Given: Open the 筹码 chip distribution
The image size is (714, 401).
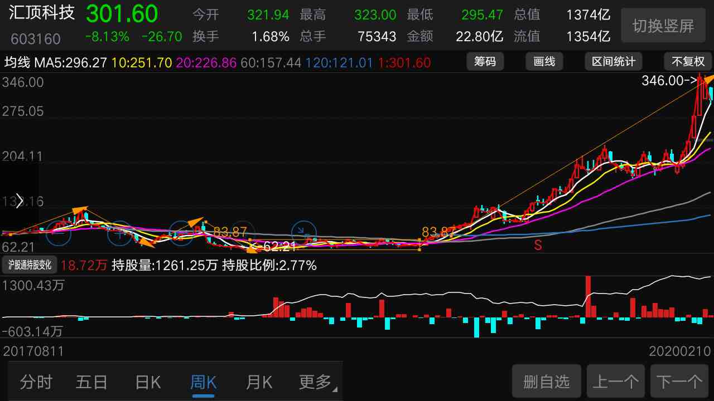Looking at the screenshot, I should [485, 62].
